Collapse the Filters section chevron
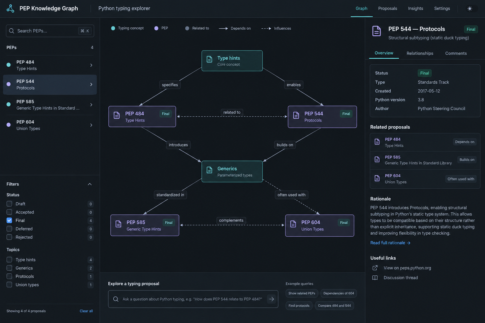 (90, 184)
